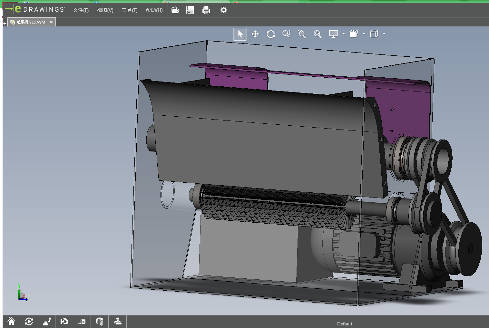Image resolution: width=489 pixels, height=328 pixels.
Task: Toggle the Section view tool
Action: click(x=100, y=322)
